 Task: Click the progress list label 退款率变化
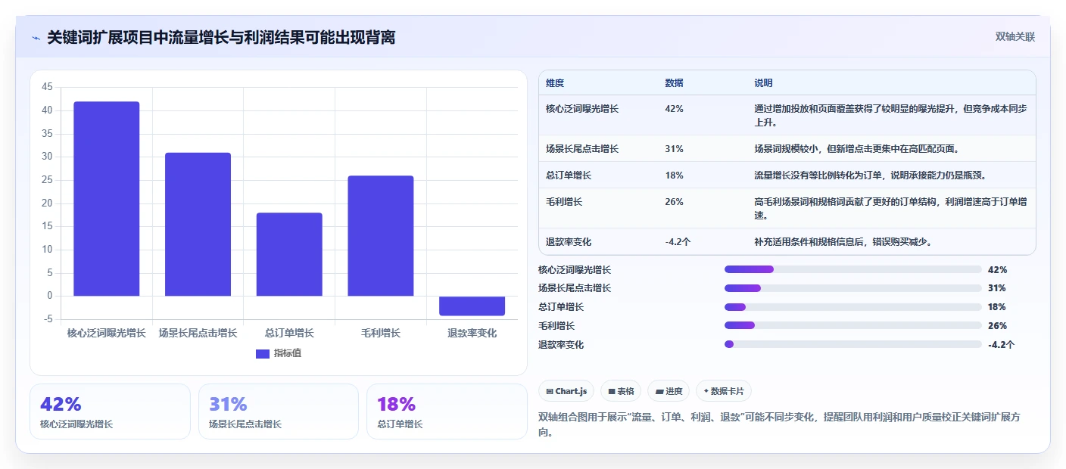pyautogui.click(x=561, y=345)
